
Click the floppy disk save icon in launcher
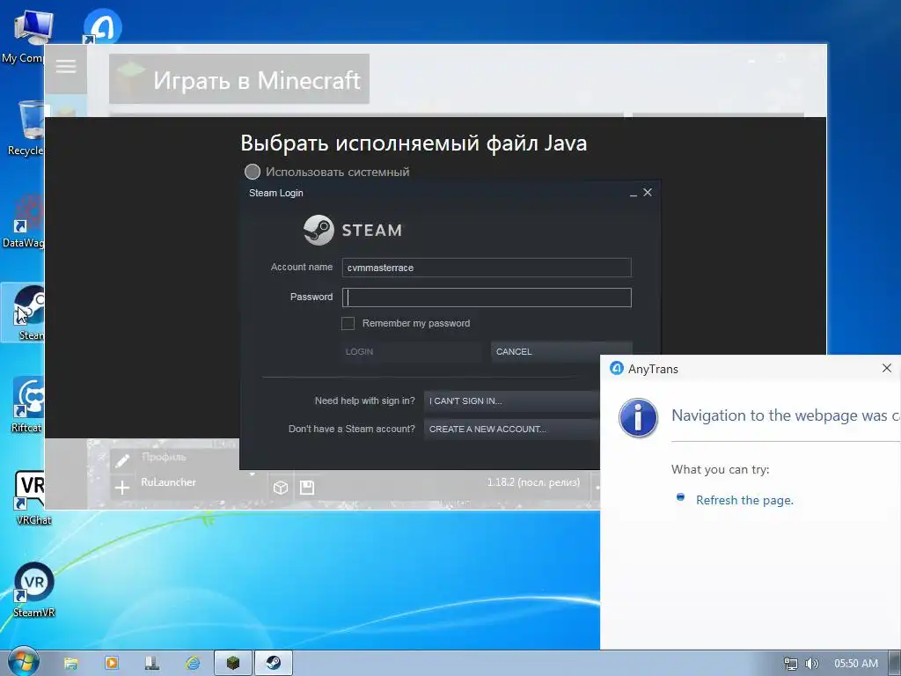tap(307, 488)
